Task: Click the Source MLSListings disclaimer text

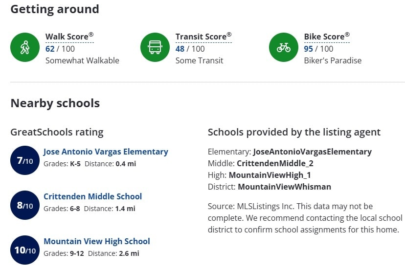Action: point(305,218)
